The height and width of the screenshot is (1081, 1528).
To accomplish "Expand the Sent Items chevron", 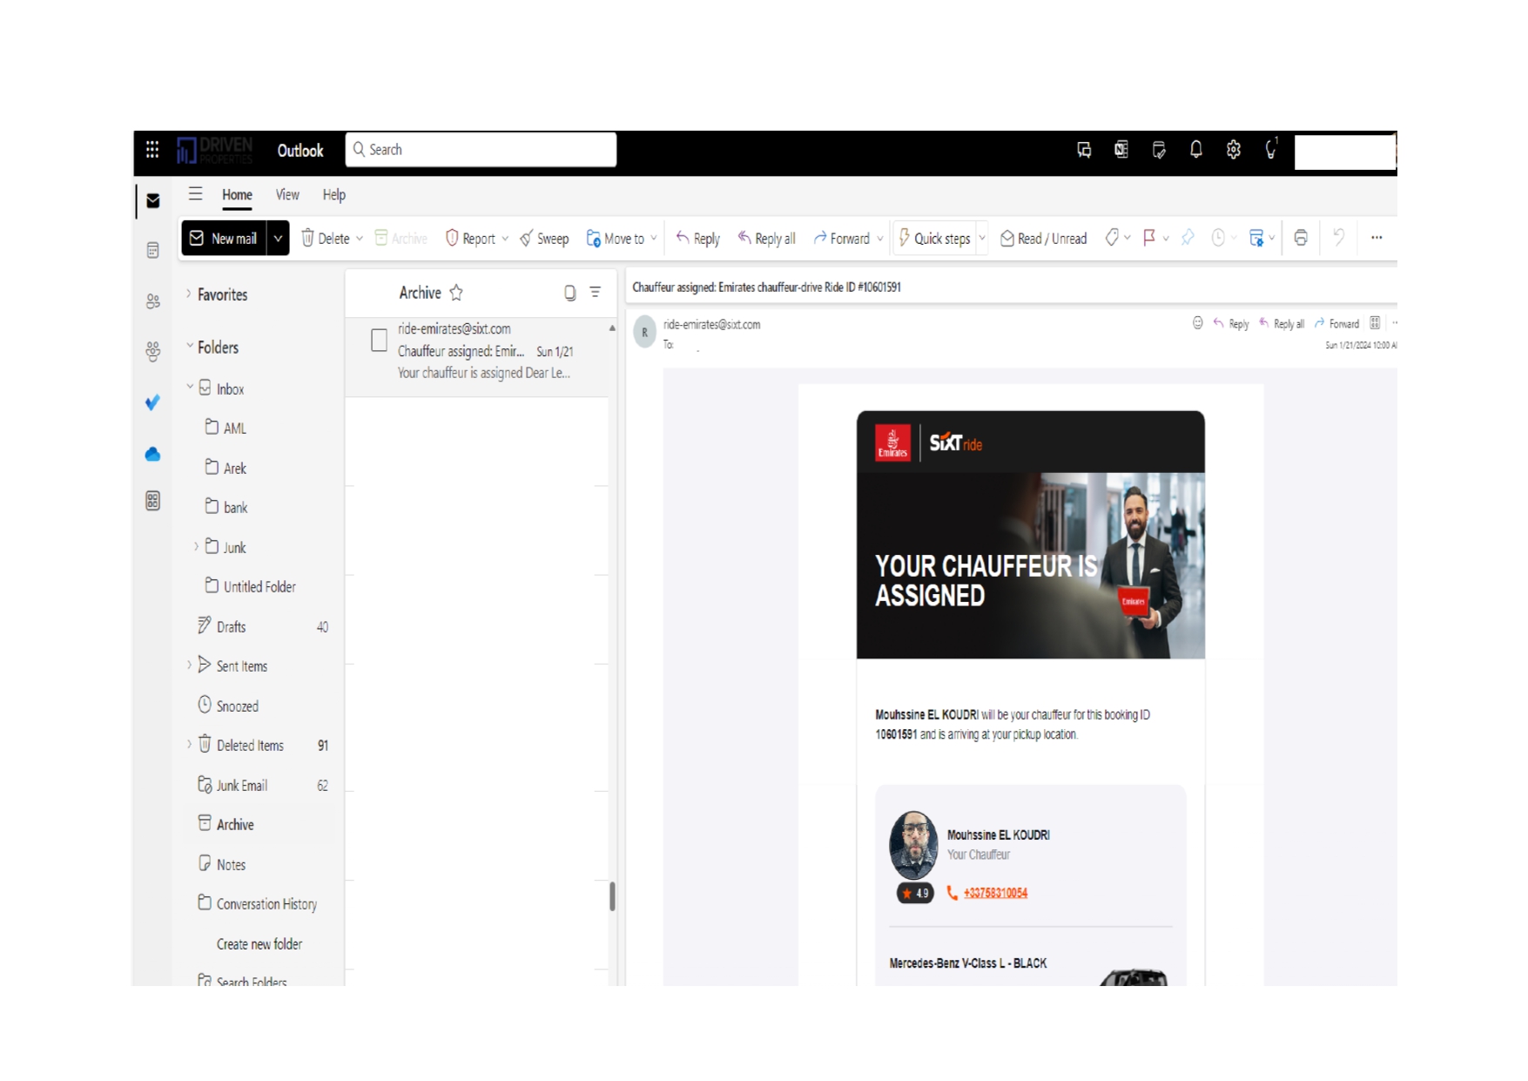I will pos(190,665).
